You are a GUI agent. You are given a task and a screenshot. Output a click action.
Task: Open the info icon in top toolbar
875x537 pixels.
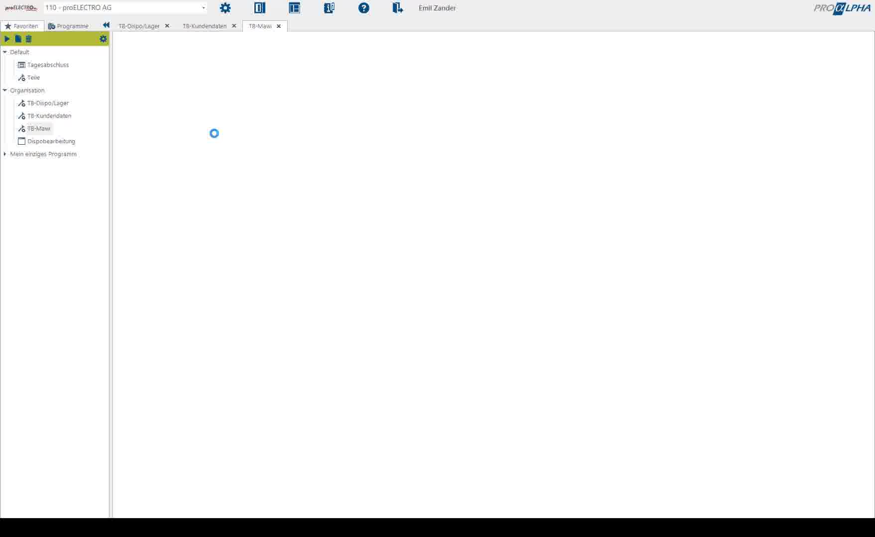tap(329, 8)
